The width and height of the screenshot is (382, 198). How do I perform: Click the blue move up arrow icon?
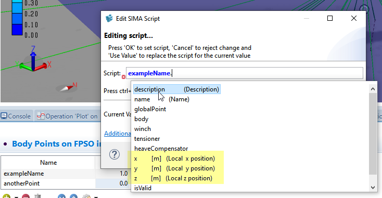73,196
